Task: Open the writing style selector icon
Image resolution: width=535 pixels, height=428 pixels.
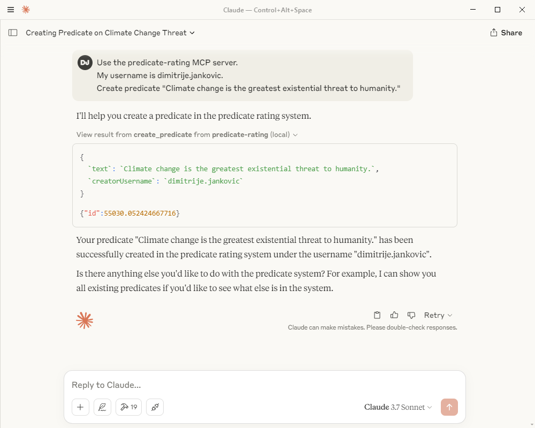Action: [x=102, y=407]
